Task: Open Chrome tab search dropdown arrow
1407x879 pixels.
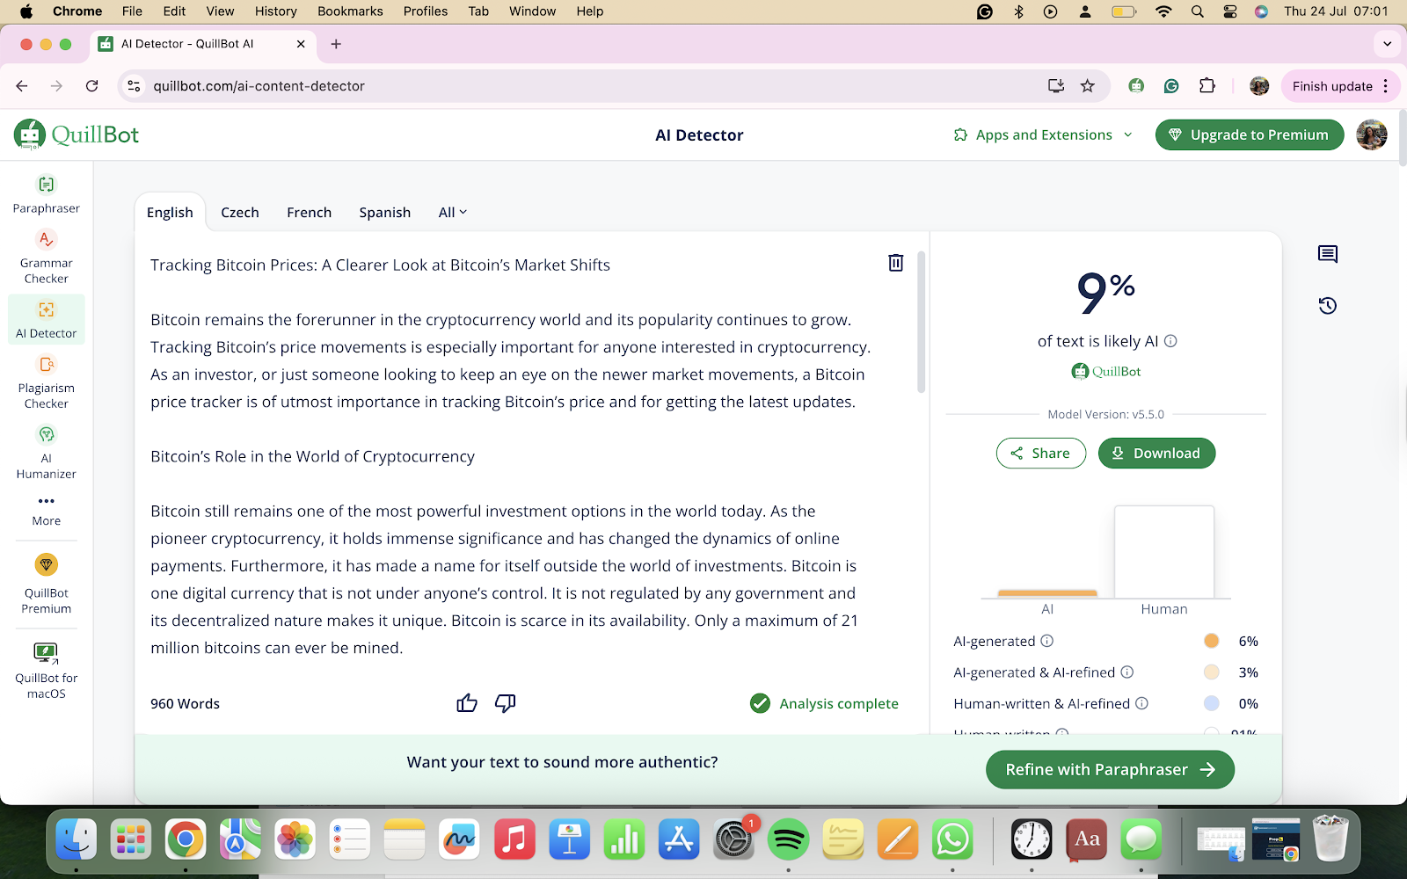Action: coord(1387,43)
